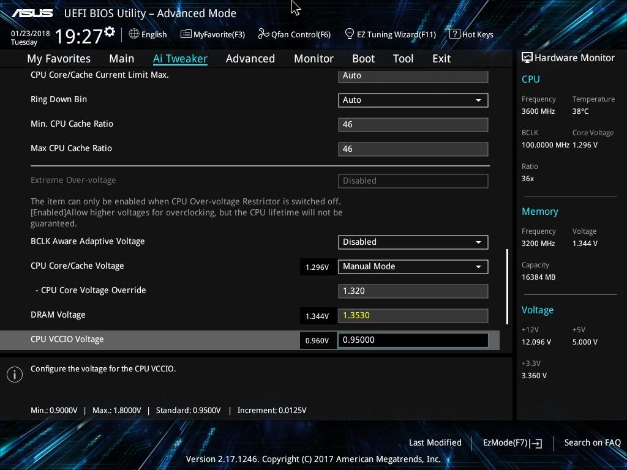Click the EZ Tuning Wizard lightbulb icon
The height and width of the screenshot is (470, 627).
tap(349, 34)
